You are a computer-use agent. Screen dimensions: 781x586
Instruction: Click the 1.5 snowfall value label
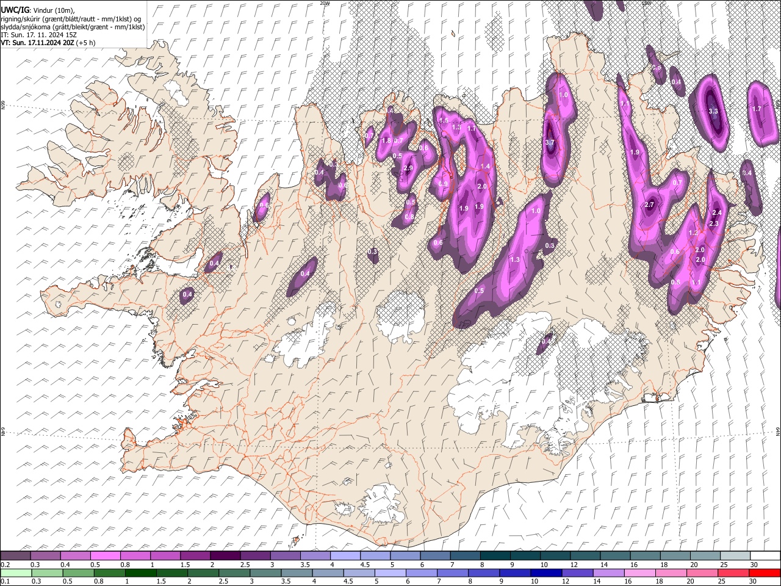point(444,121)
